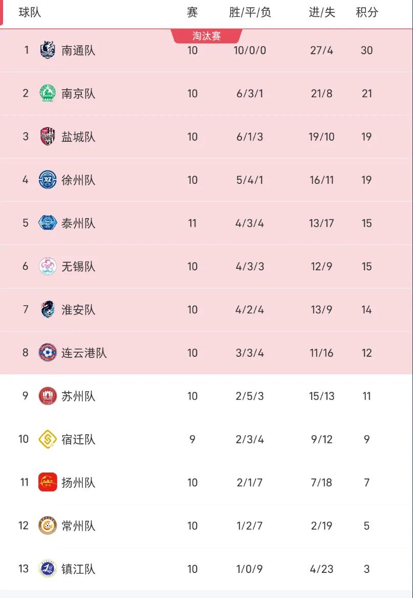Click the 胜/平/负 column header
This screenshot has width=413, height=598.
pyautogui.click(x=250, y=13)
